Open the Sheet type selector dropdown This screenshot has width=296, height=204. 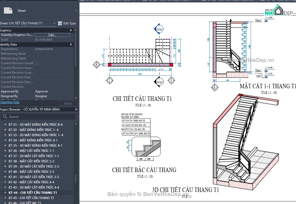click(x=76, y=11)
